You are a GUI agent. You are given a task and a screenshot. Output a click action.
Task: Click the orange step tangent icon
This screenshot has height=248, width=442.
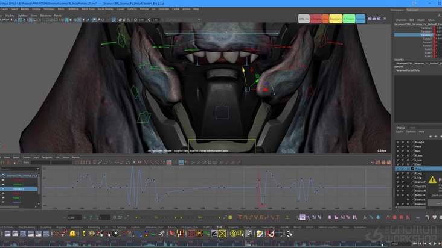click(x=278, y=217)
